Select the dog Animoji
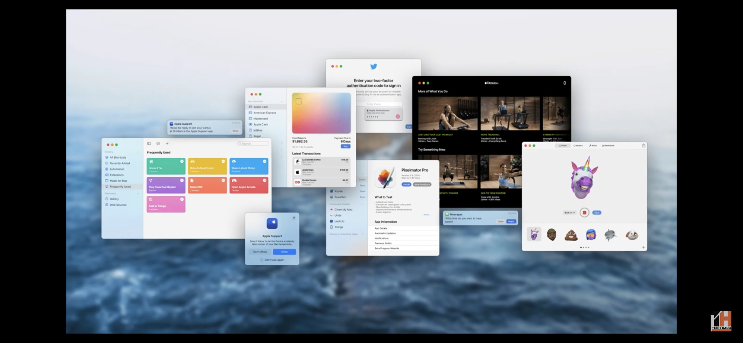The image size is (743, 343). pyautogui.click(x=631, y=235)
